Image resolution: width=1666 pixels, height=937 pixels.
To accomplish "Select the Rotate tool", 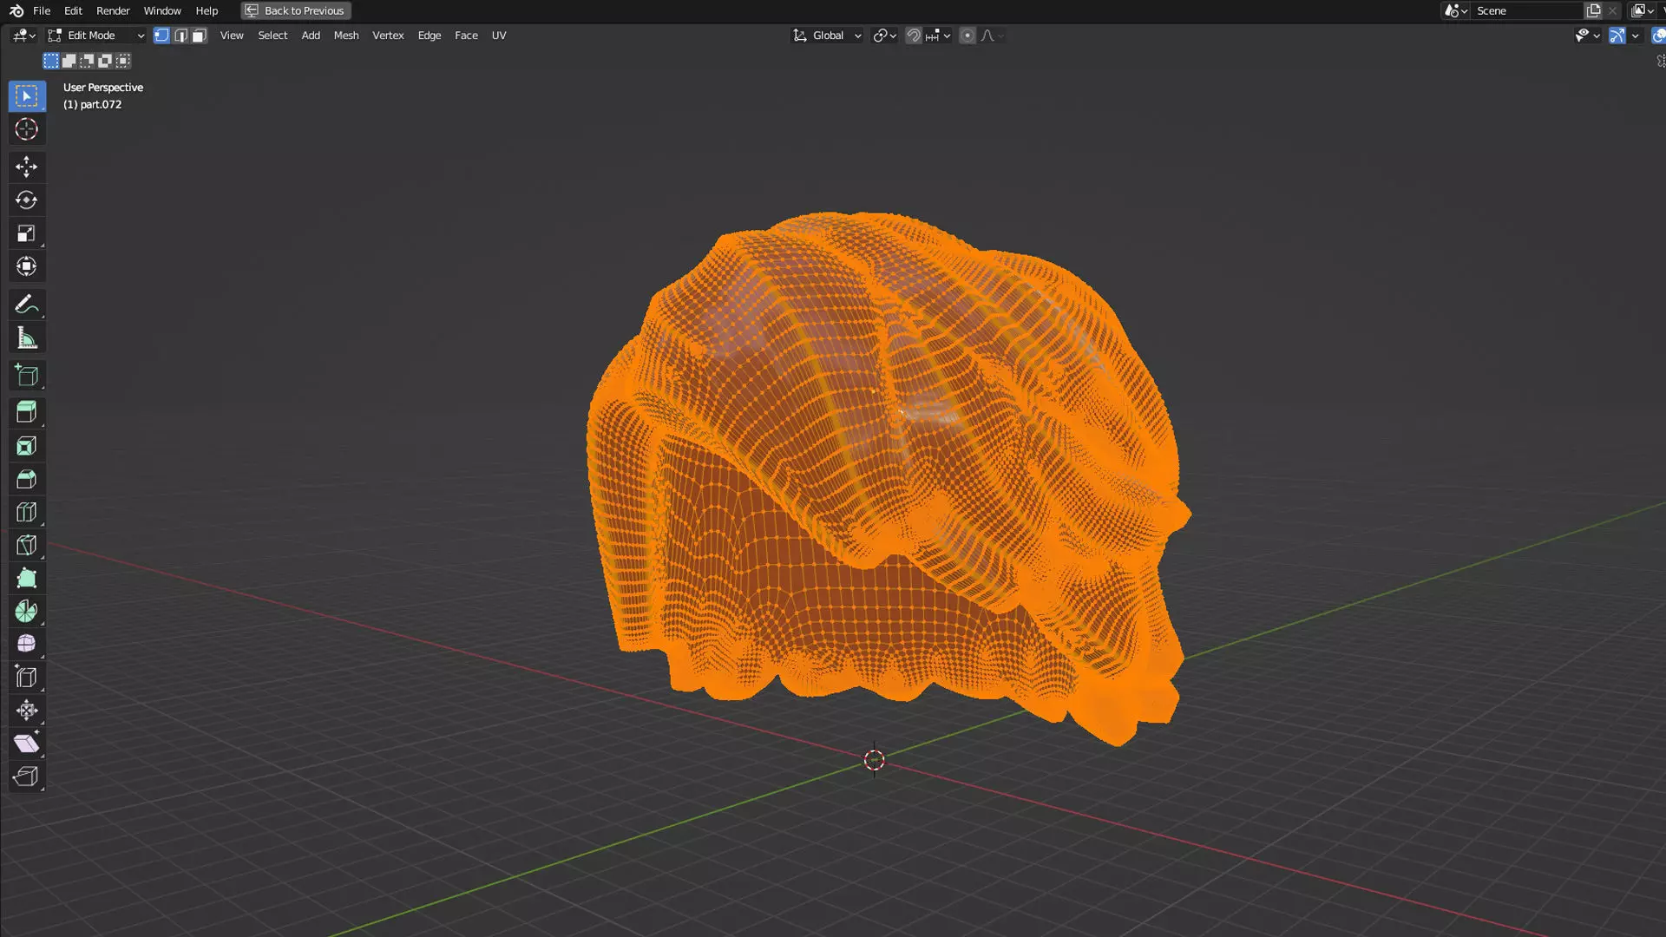I will click(26, 200).
